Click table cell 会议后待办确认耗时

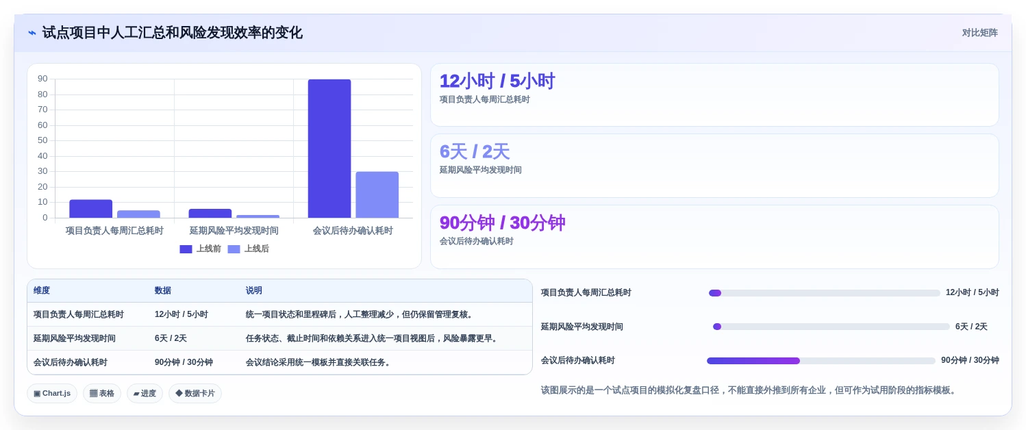[71, 363]
